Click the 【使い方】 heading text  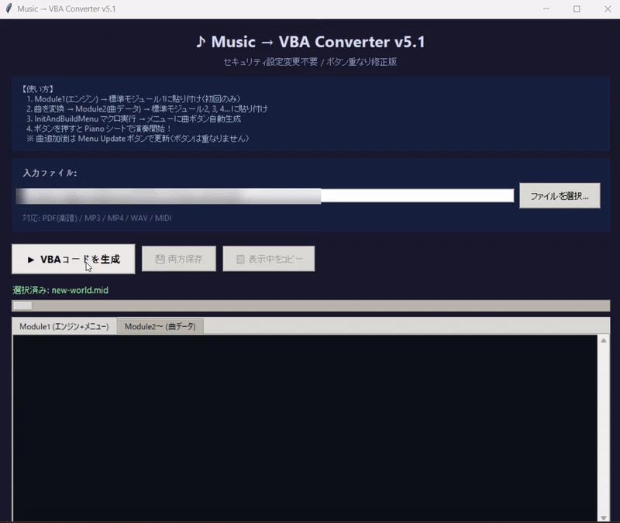(x=38, y=89)
